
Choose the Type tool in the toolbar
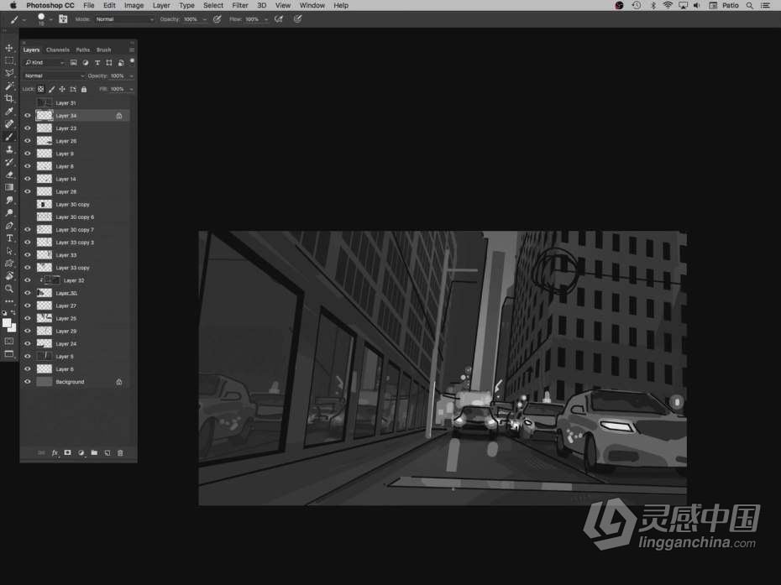click(x=9, y=238)
